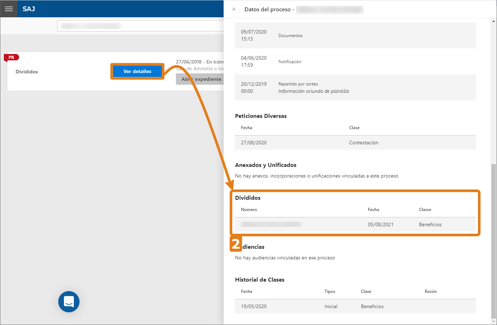
Task: Click the Número column header
Action: (249, 210)
